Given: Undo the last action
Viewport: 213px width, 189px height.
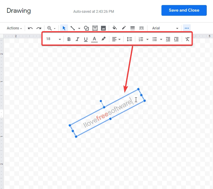Looking at the screenshot, I should 30,28.
